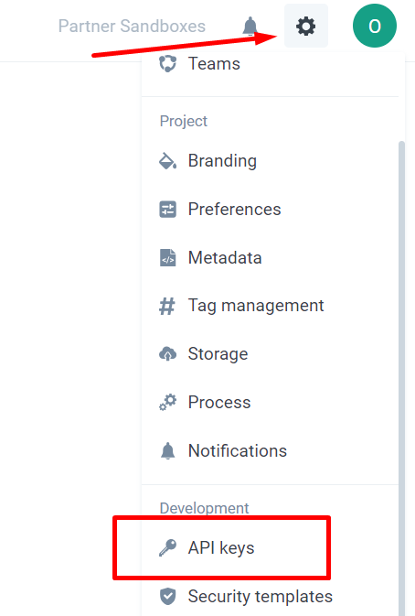Click the Teams icon
The width and height of the screenshot is (415, 616).
tap(167, 64)
